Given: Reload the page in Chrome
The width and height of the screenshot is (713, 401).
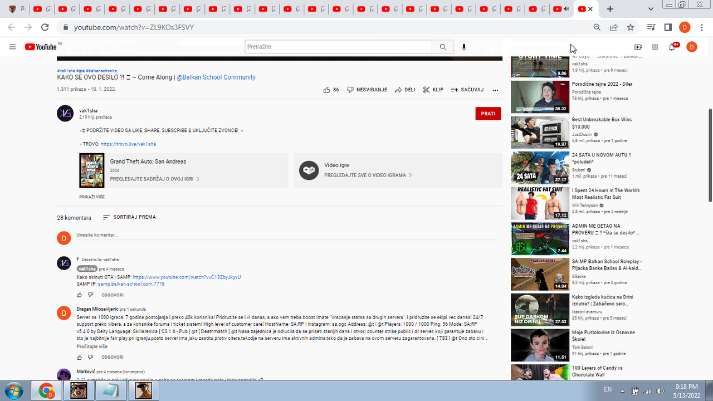Looking at the screenshot, I should [45, 27].
